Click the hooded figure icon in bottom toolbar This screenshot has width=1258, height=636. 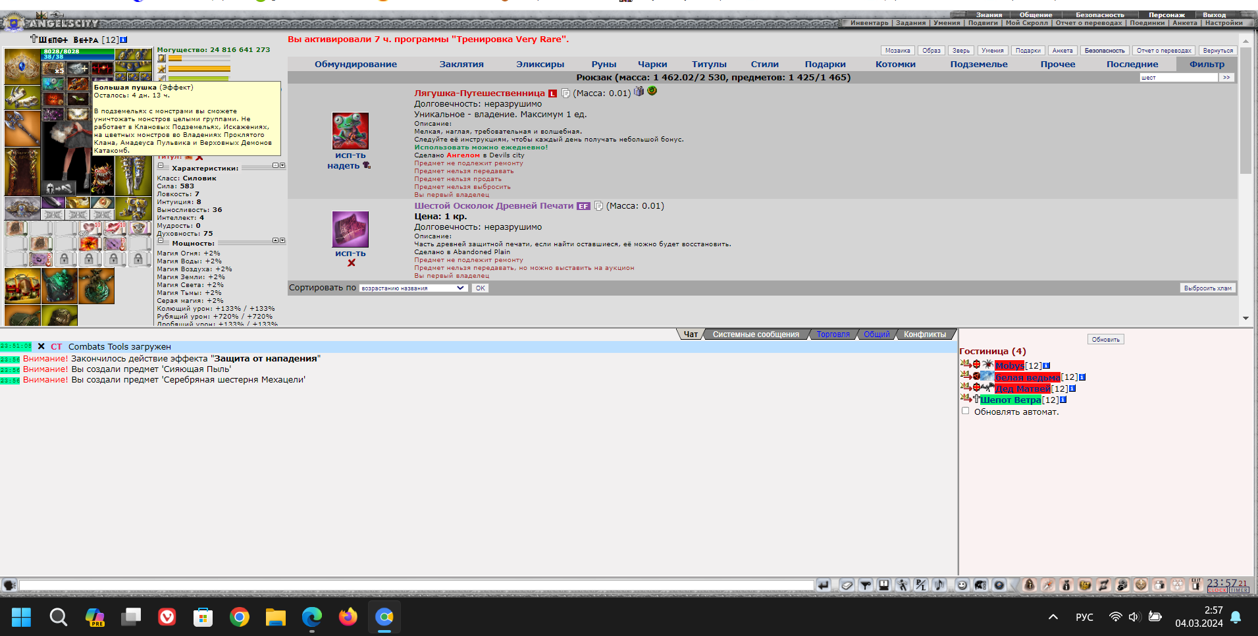[x=1030, y=585]
